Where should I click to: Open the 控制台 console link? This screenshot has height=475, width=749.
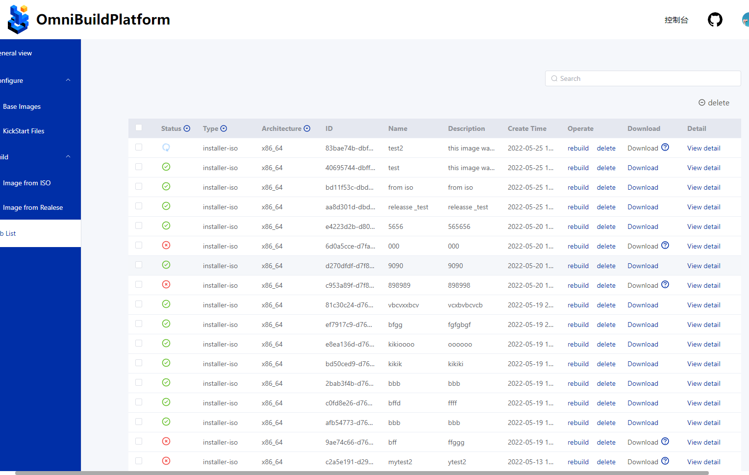click(x=676, y=20)
